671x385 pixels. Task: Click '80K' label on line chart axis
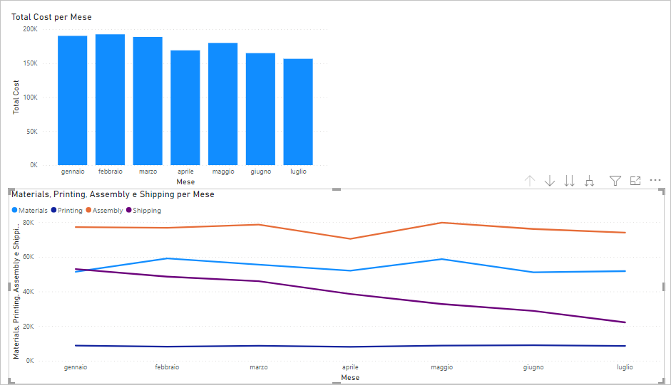click(x=29, y=223)
